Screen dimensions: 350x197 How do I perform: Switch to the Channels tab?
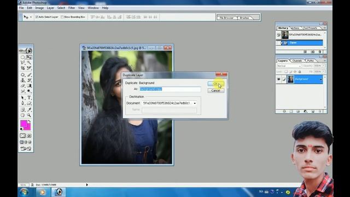(297, 61)
